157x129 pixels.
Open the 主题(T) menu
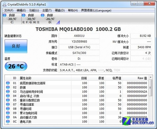47,10
